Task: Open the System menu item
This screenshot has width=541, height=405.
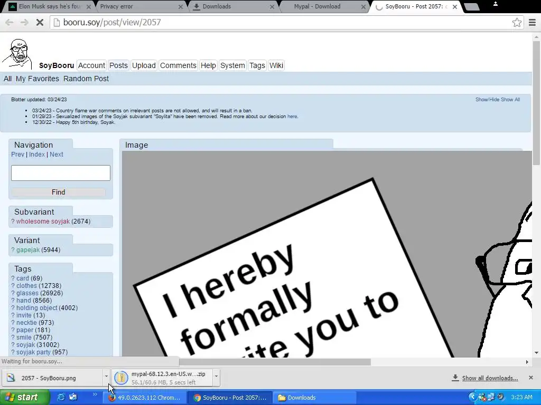Action: tap(232, 65)
